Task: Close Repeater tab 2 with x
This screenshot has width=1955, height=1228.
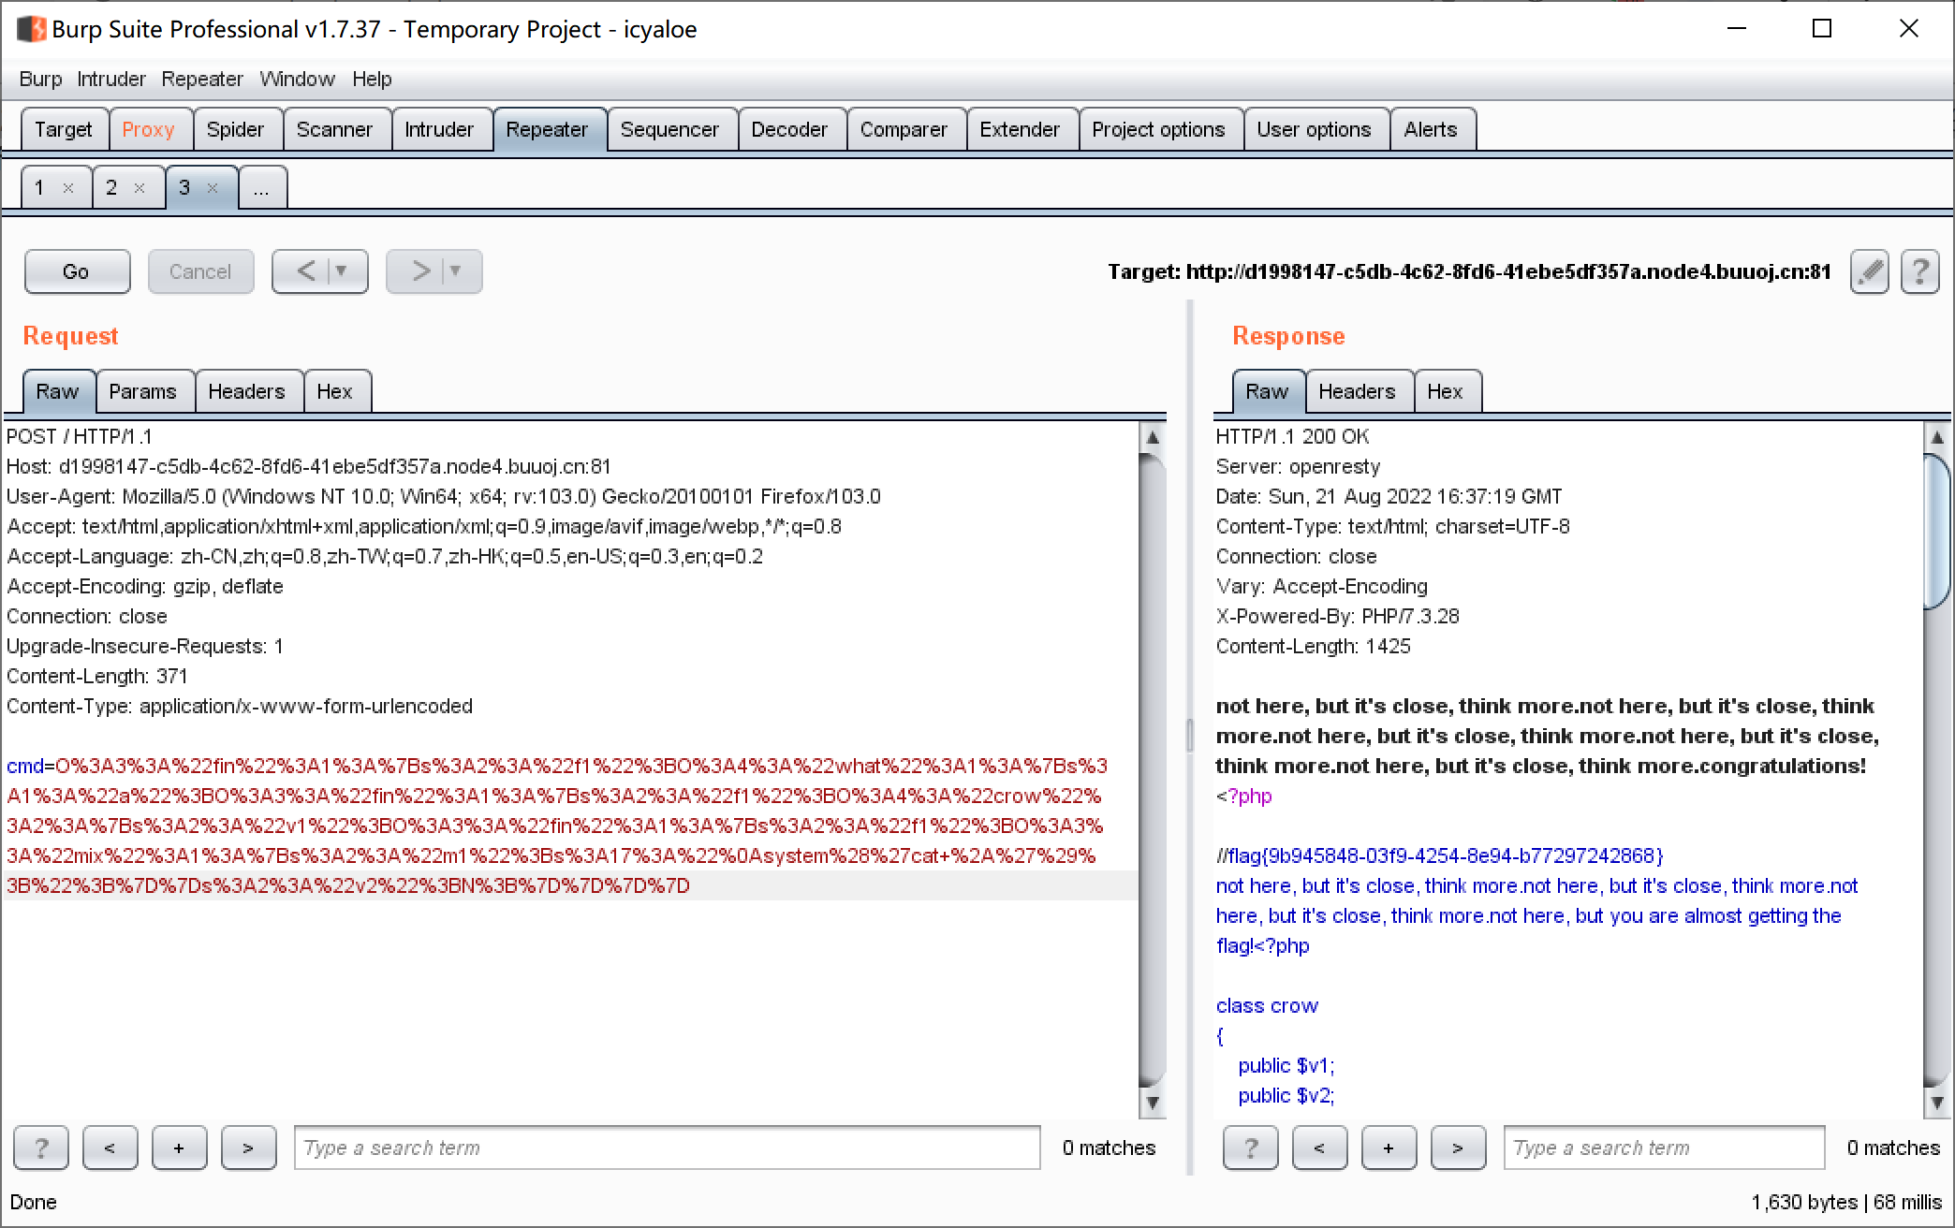Action: (x=140, y=188)
